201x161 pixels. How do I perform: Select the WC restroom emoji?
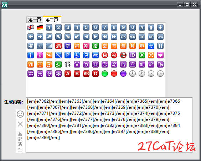pos(96,55)
